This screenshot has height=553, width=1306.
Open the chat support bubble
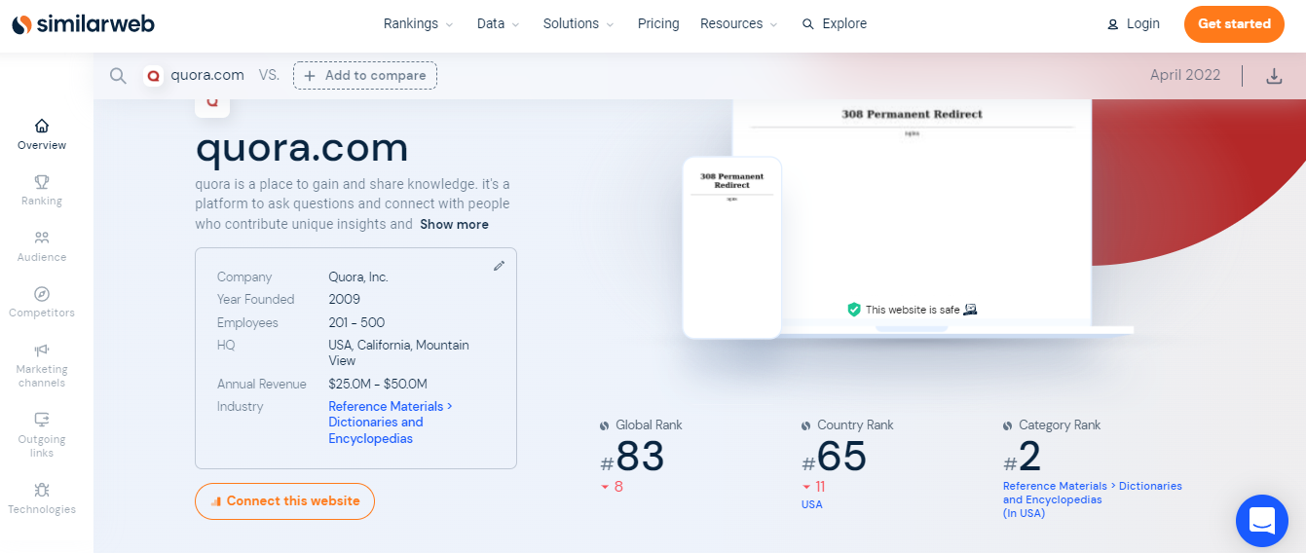[1262, 521]
